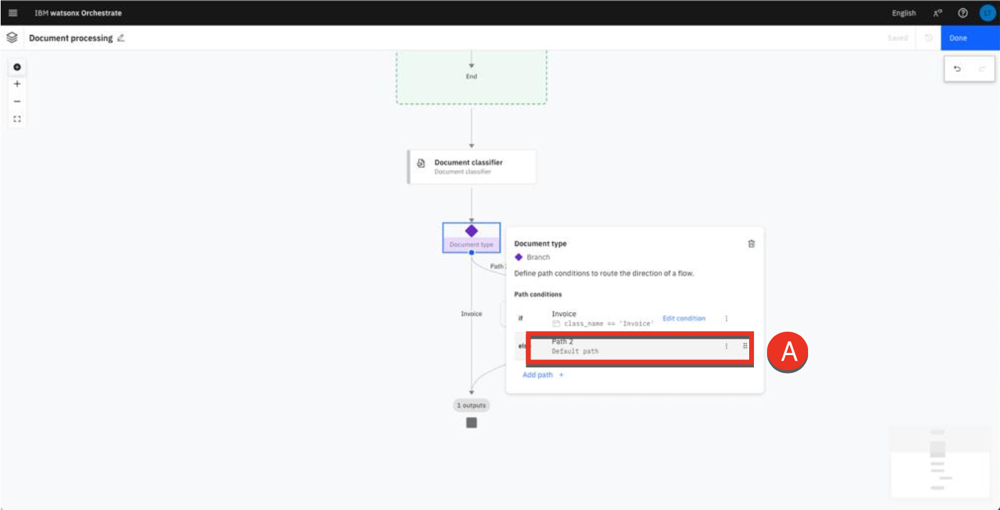The width and height of the screenshot is (1000, 510).
Task: Delete the Document type branch node
Action: (x=751, y=244)
